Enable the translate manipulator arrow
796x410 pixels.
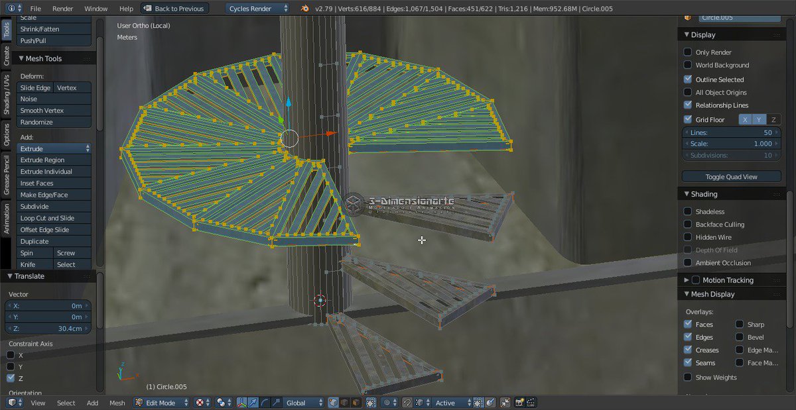[253, 403]
